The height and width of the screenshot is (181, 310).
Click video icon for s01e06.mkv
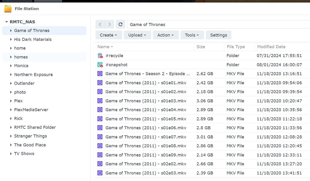point(100,128)
